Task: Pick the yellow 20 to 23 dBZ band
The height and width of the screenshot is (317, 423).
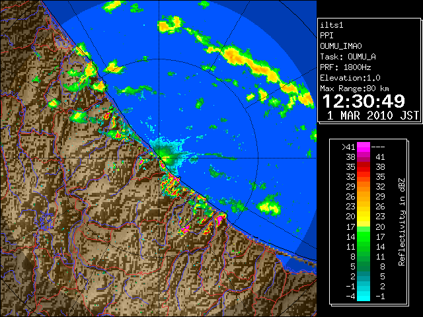Action: coord(364,217)
